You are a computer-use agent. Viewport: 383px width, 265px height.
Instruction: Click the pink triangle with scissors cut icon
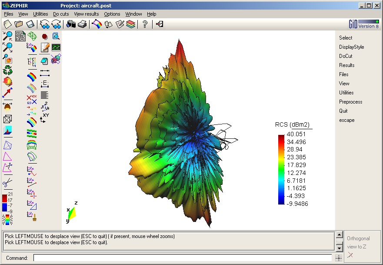pyautogui.click(x=7, y=168)
